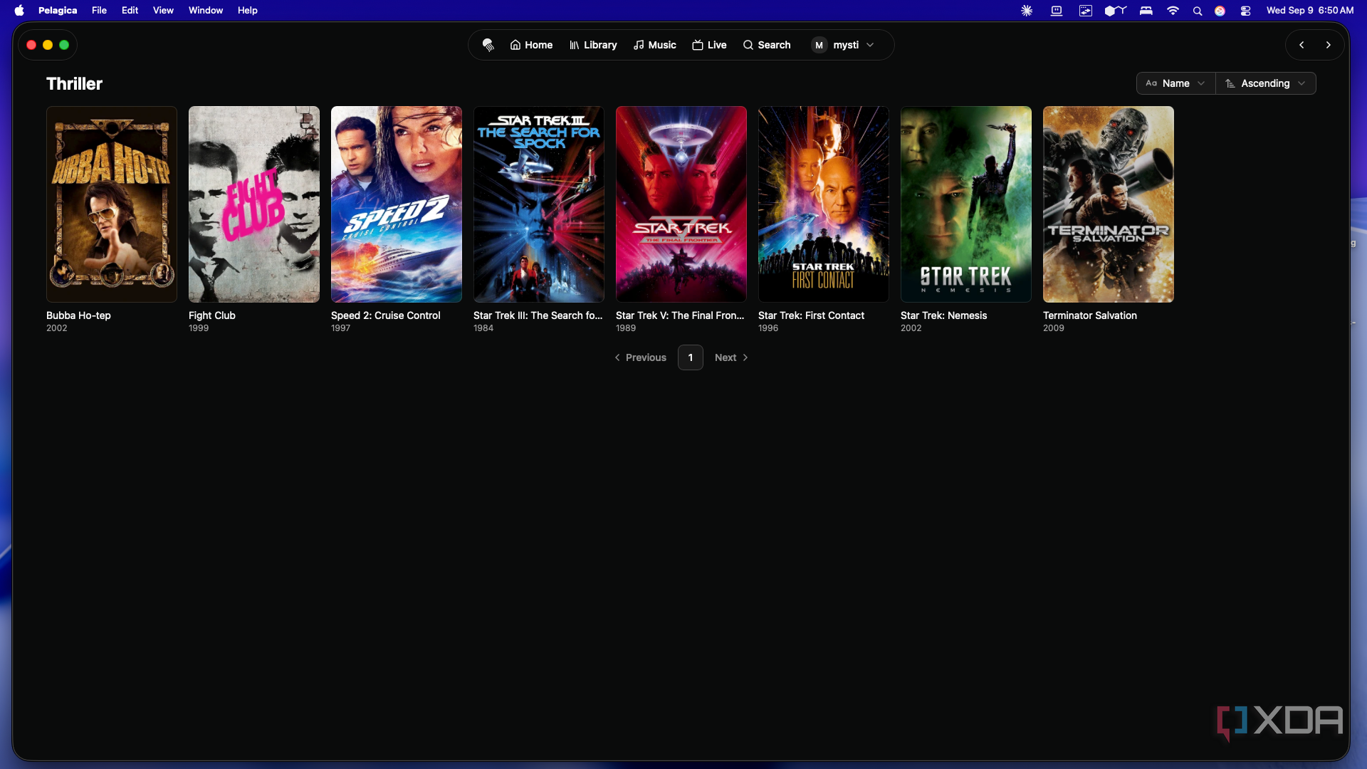1367x769 pixels.
Task: Open the Terminator Salvation title link
Action: 1089,315
